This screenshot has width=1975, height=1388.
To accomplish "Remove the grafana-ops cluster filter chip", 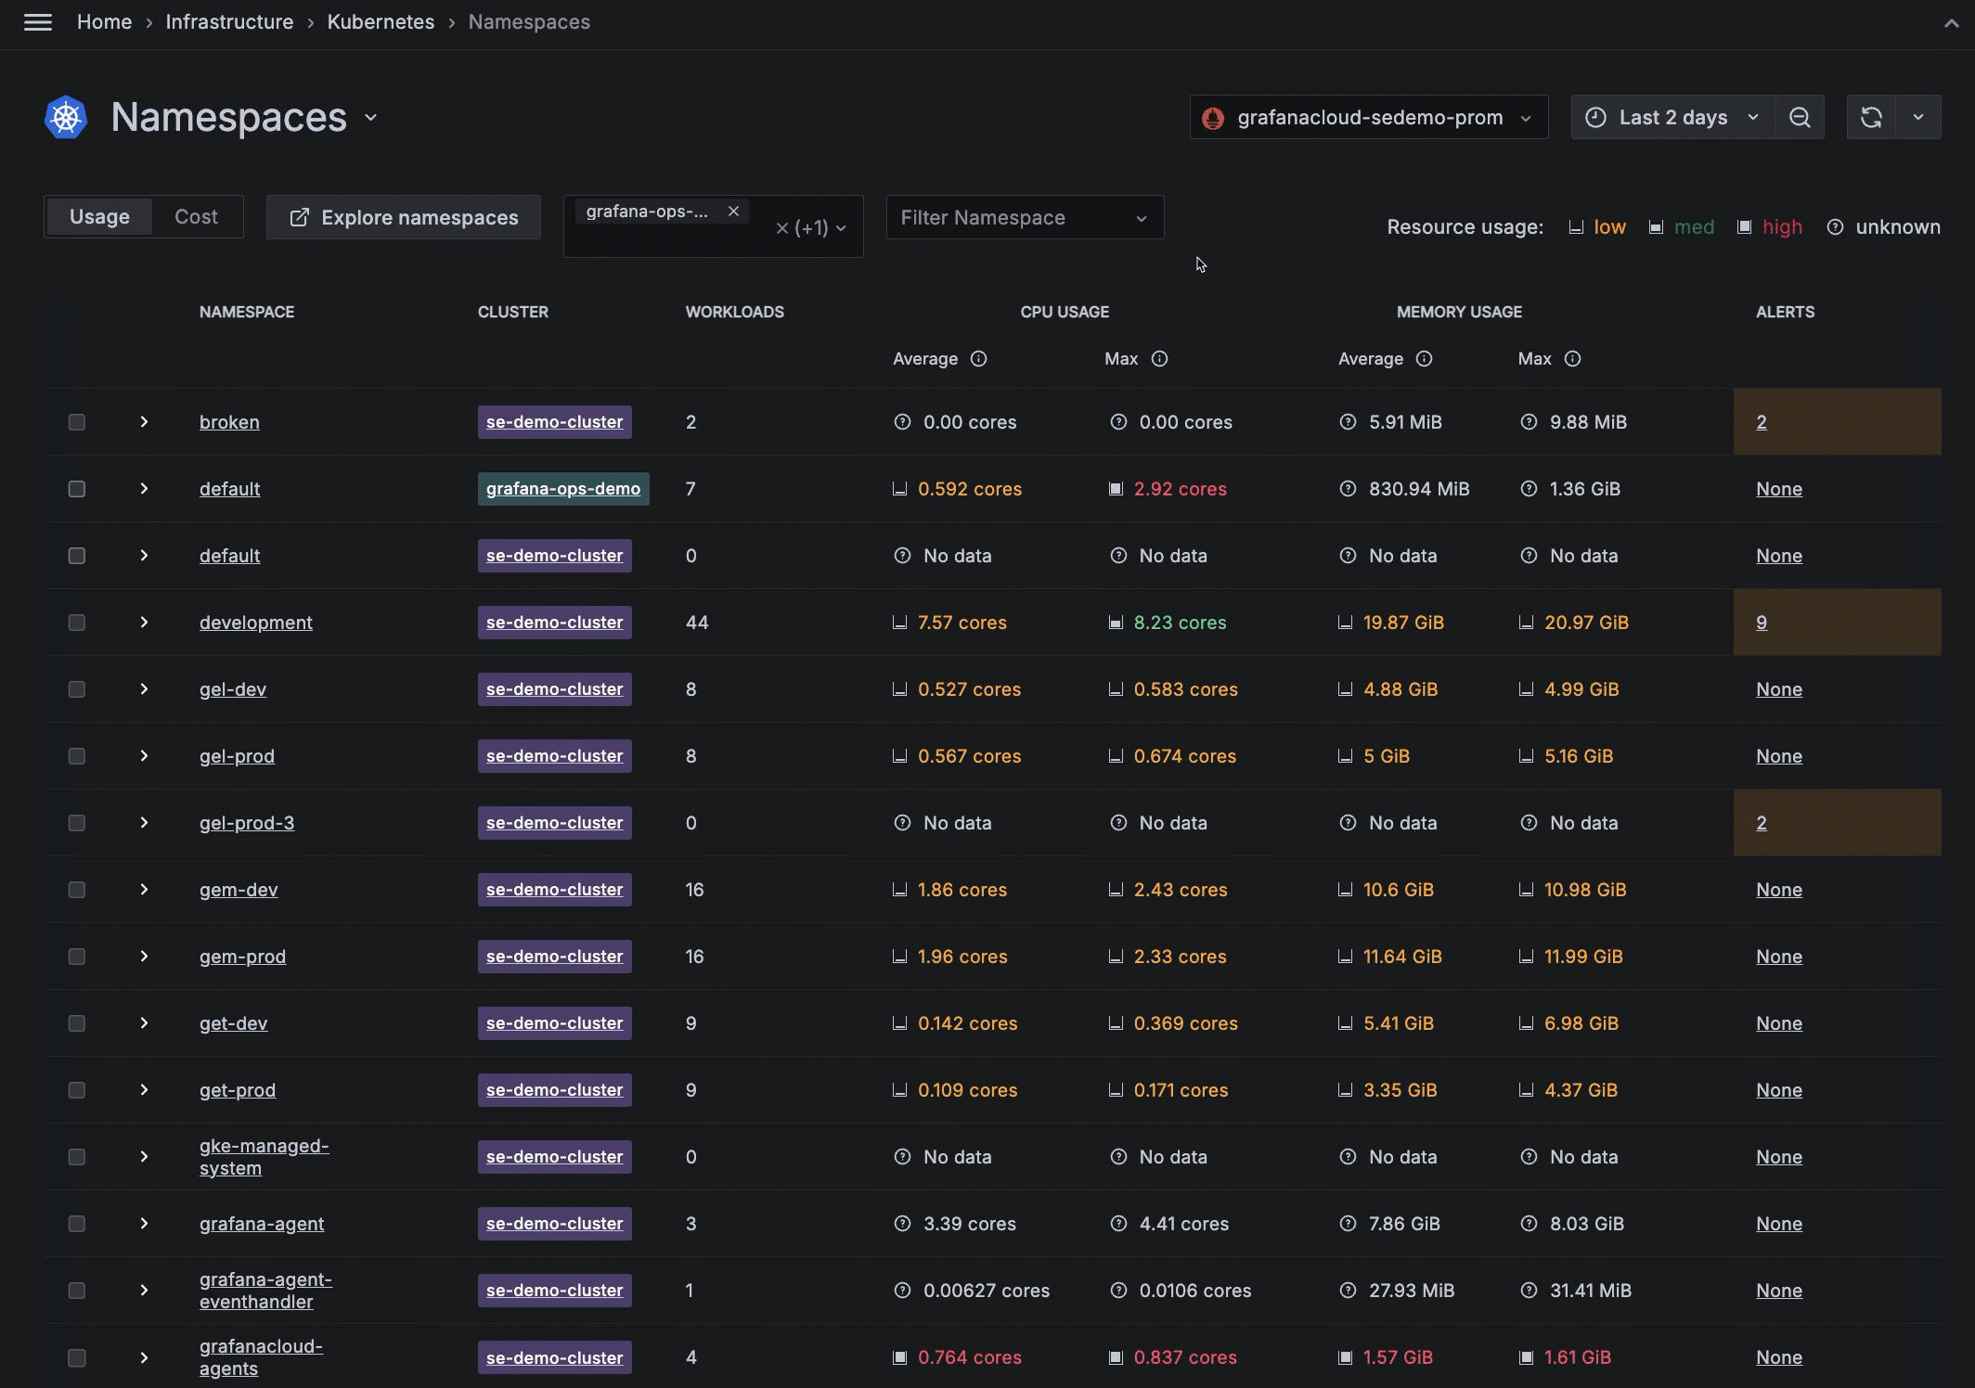I will click(733, 212).
